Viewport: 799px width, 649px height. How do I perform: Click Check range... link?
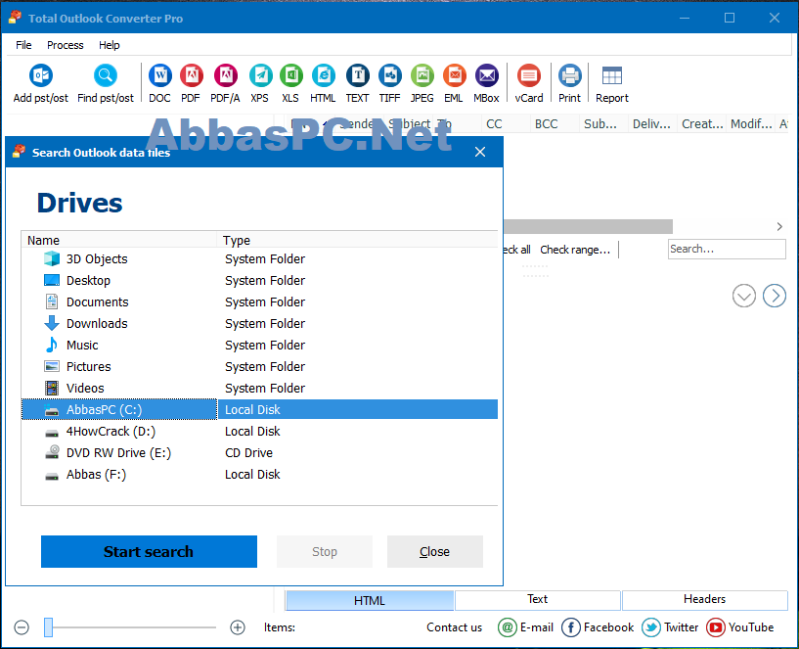(575, 250)
